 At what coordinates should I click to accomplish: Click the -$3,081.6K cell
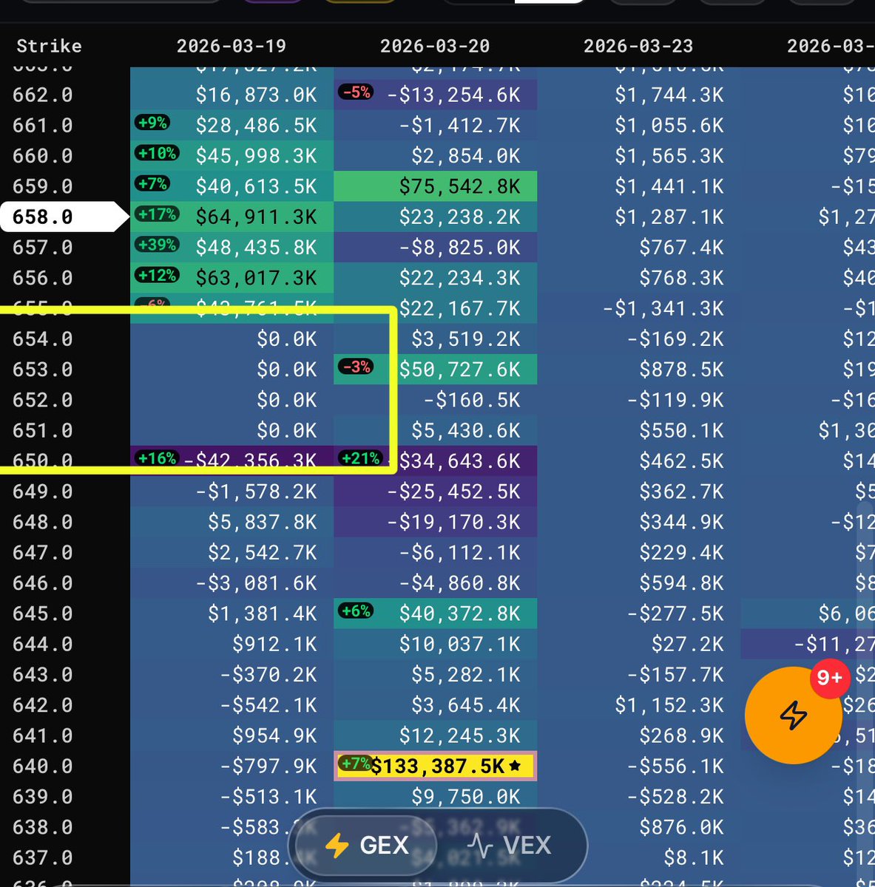[x=232, y=583]
